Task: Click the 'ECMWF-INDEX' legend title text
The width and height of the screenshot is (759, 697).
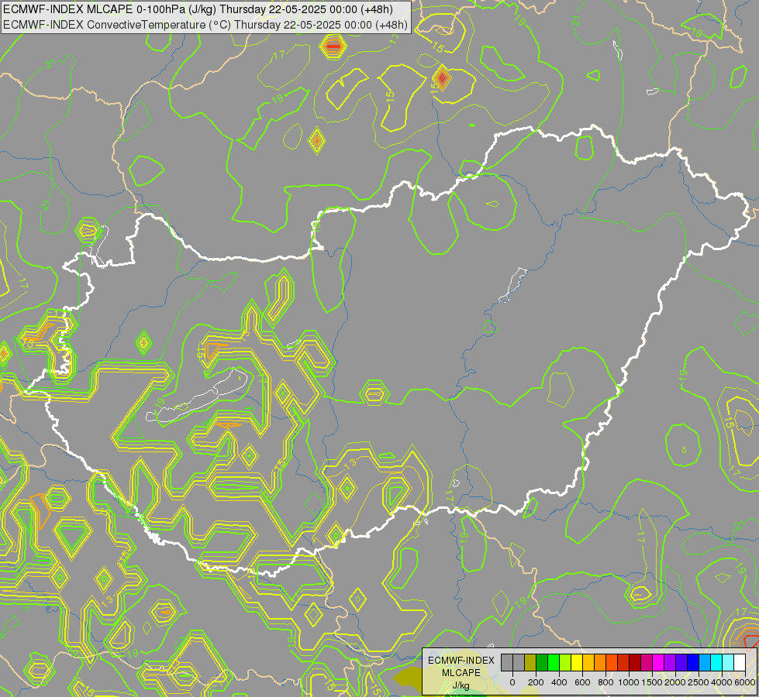Action: [461, 661]
